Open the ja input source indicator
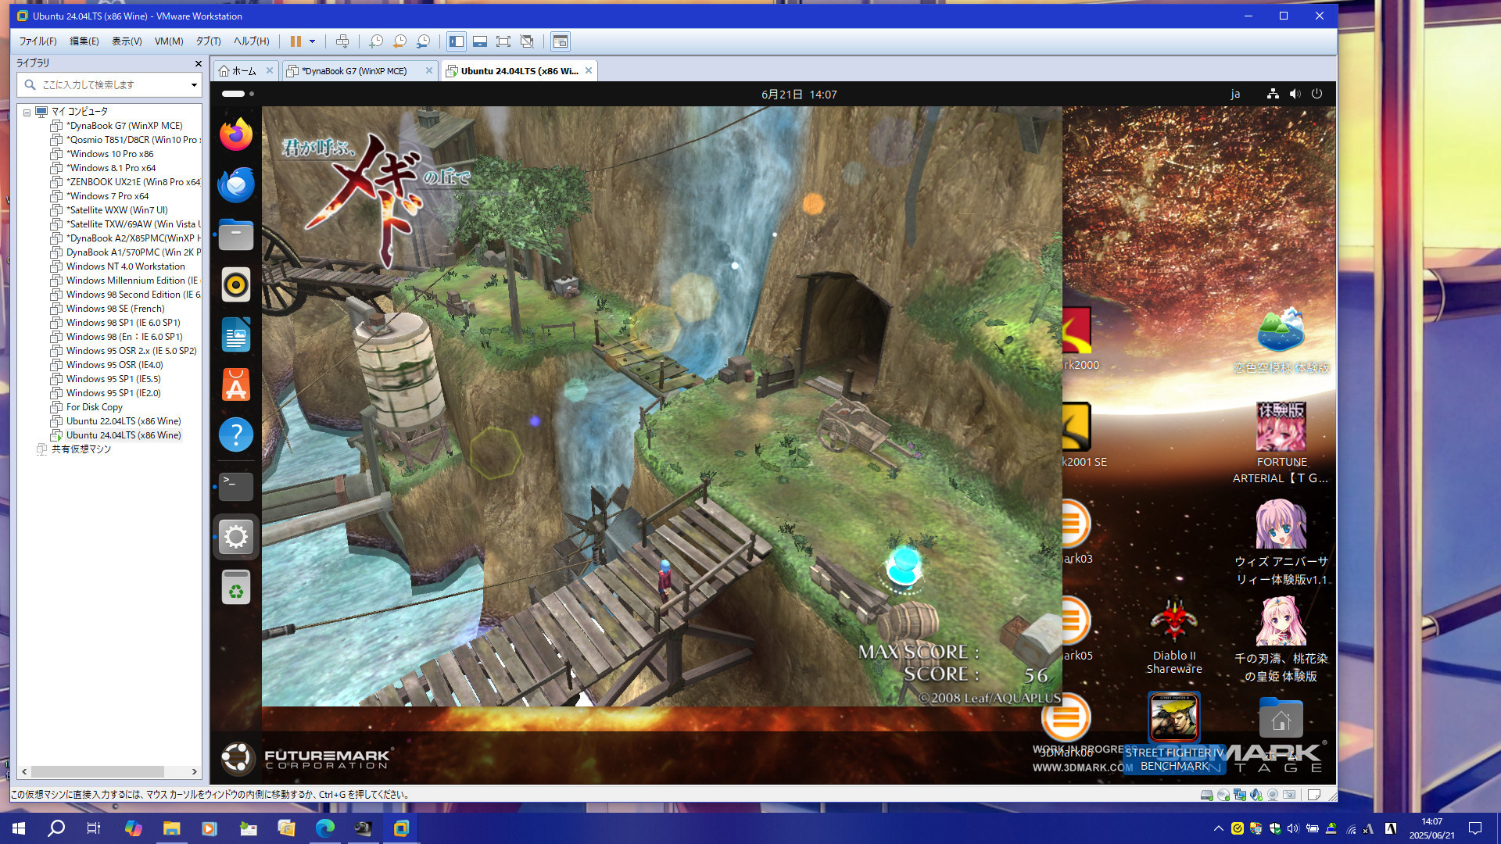The width and height of the screenshot is (1501, 844). pyautogui.click(x=1235, y=94)
